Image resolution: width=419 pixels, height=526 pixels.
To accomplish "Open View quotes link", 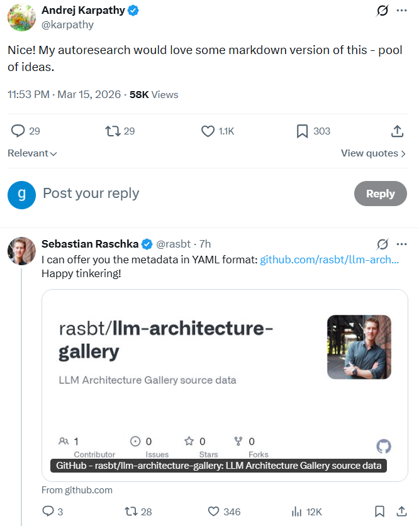I will [372, 153].
